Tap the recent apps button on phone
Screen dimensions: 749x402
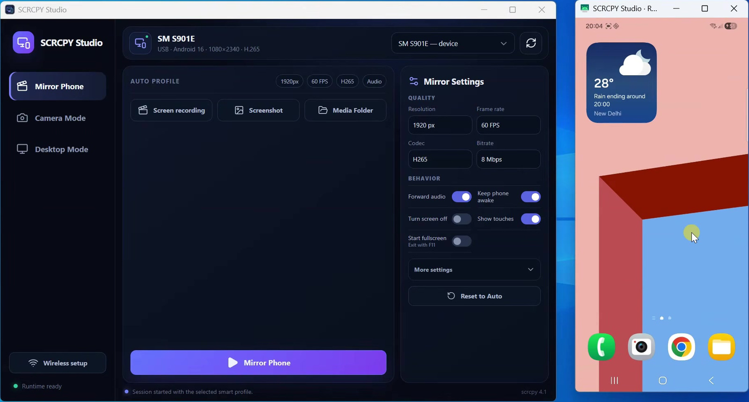(614, 380)
